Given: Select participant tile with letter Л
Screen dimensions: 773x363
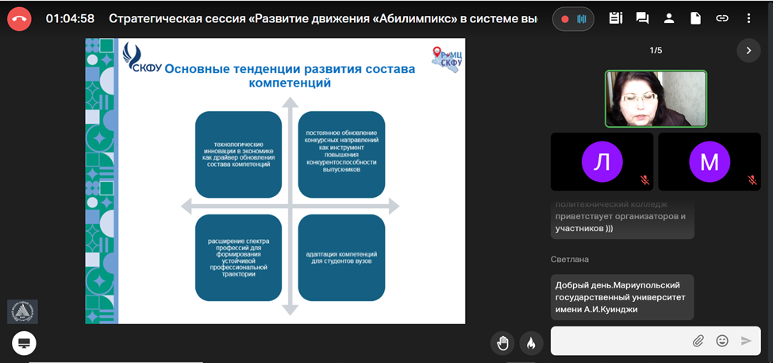Looking at the screenshot, I should tap(602, 162).
